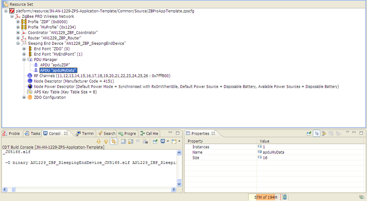Close the Console tab
The image size is (367, 201).
point(66,133)
